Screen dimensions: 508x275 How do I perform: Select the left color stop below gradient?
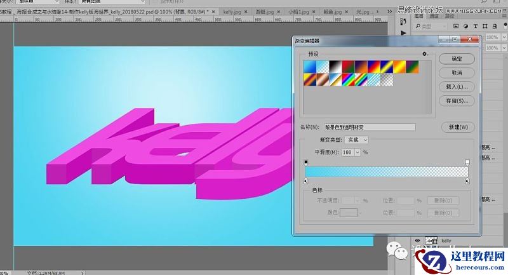tap(306, 181)
